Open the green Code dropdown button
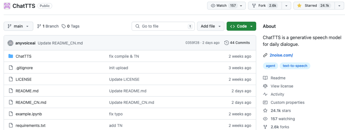 pos(241,26)
